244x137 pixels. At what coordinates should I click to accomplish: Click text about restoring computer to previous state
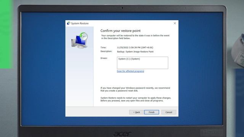click(x=135, y=37)
